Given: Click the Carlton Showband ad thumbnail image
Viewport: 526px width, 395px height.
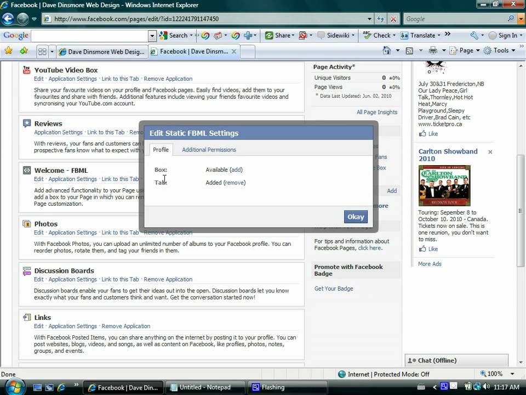Looking at the screenshot, I should [x=444, y=185].
